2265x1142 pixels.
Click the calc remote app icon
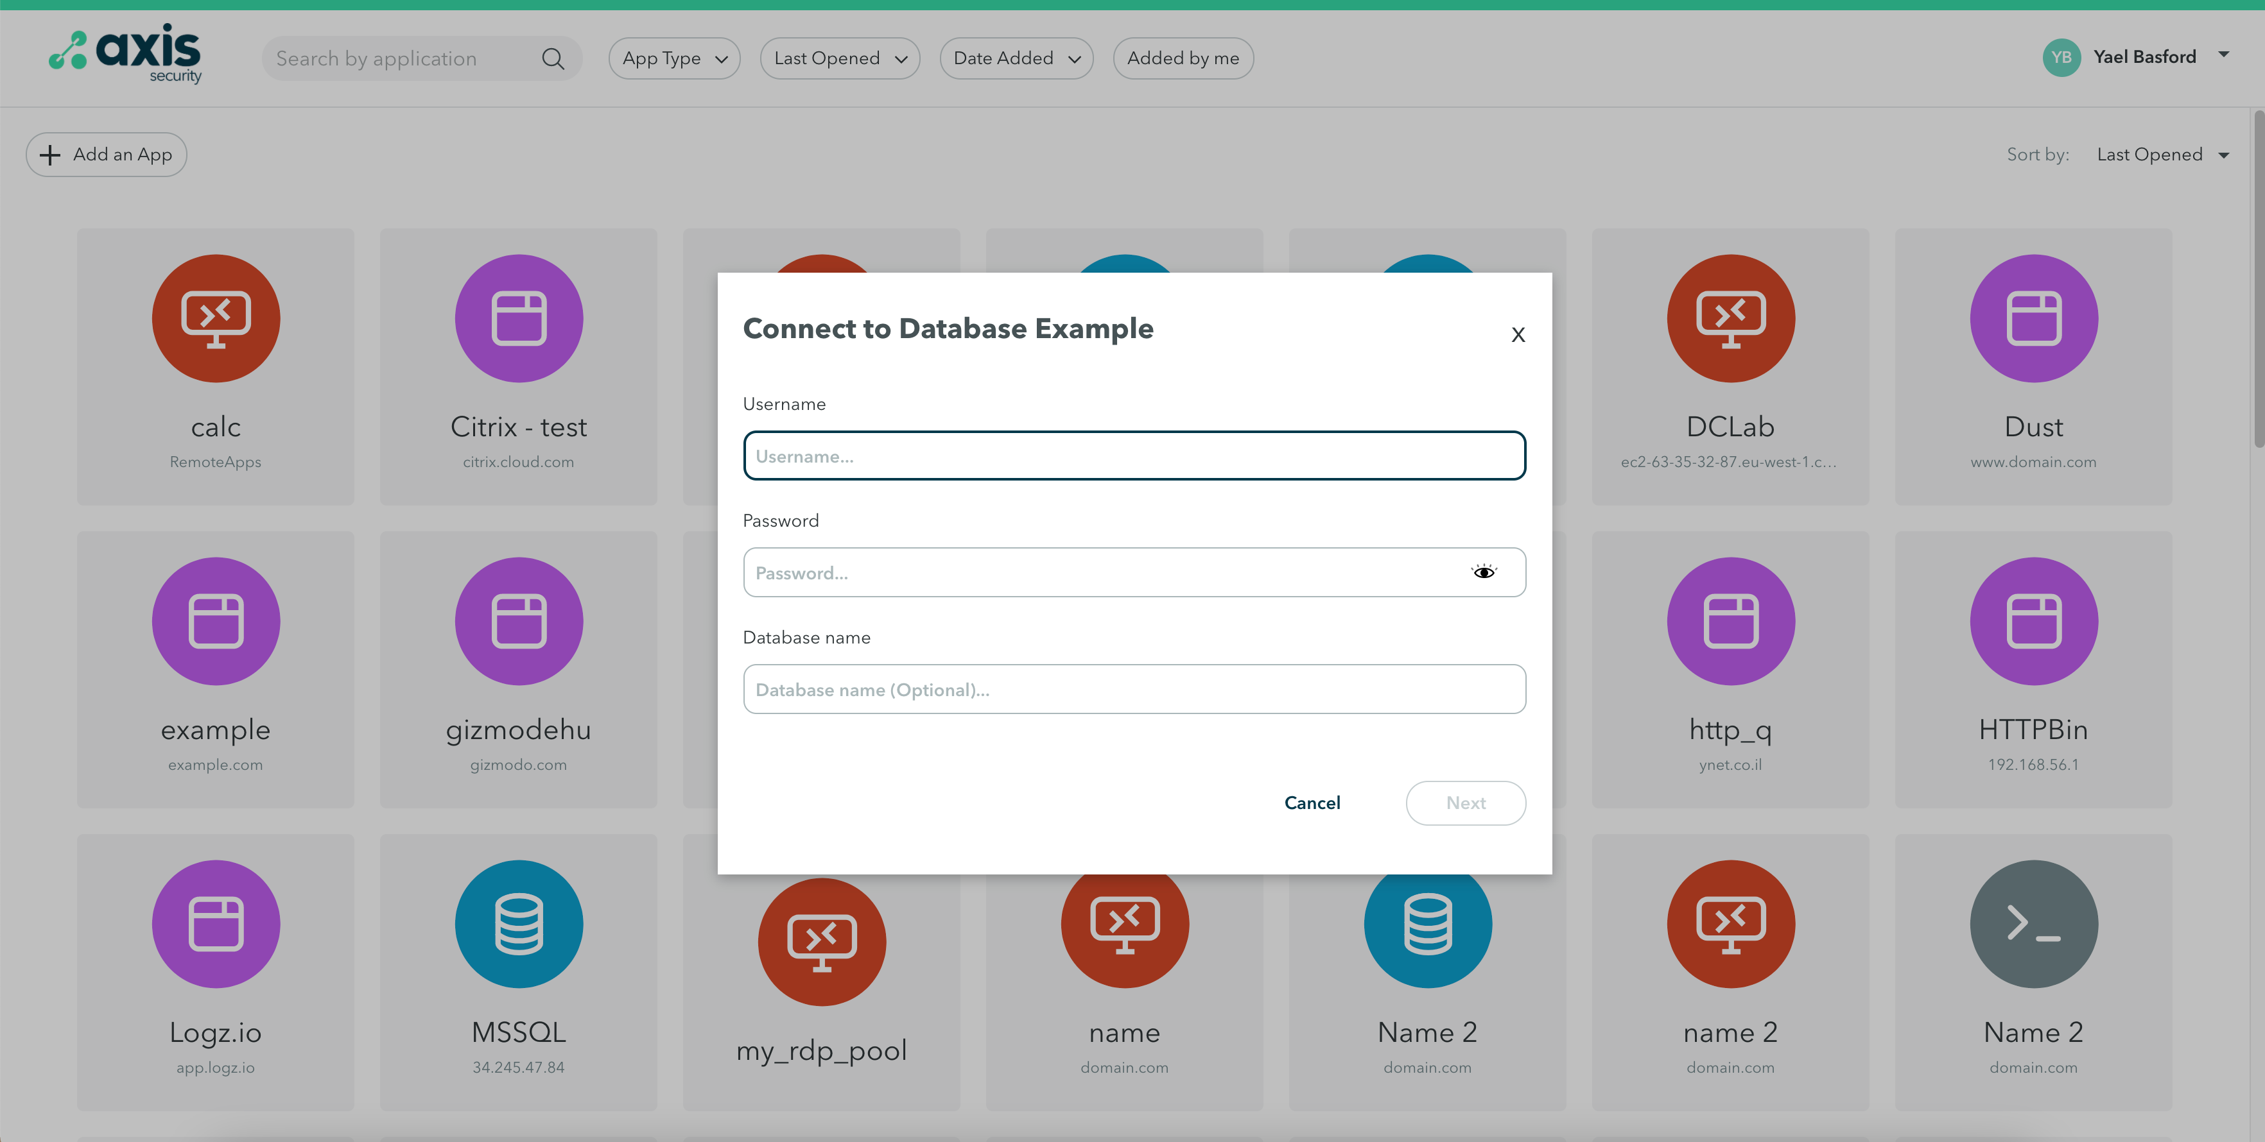pyautogui.click(x=216, y=318)
